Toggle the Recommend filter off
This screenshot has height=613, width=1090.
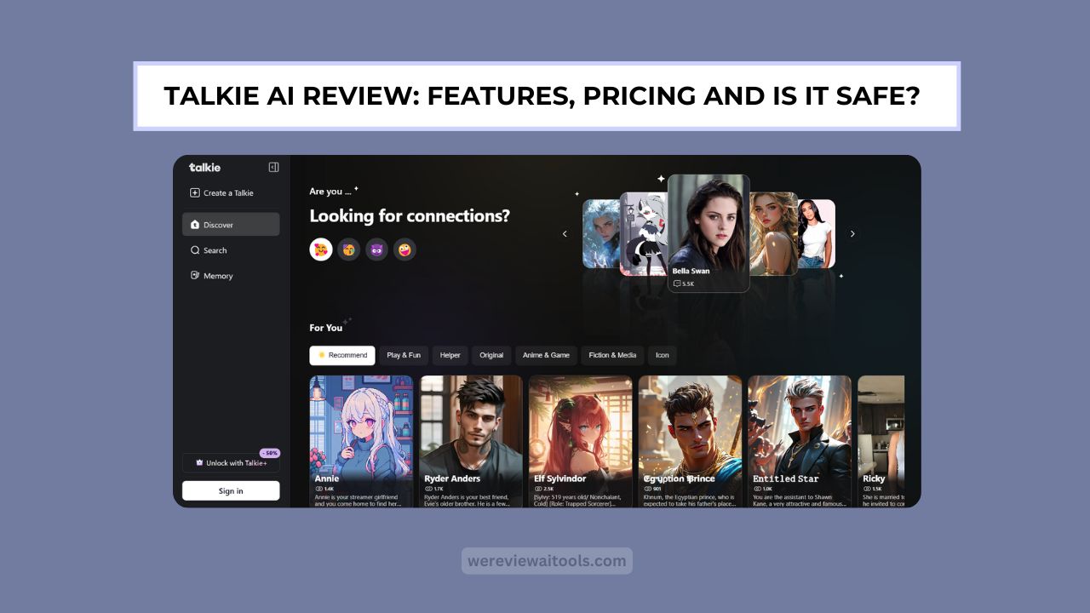pyautogui.click(x=342, y=355)
